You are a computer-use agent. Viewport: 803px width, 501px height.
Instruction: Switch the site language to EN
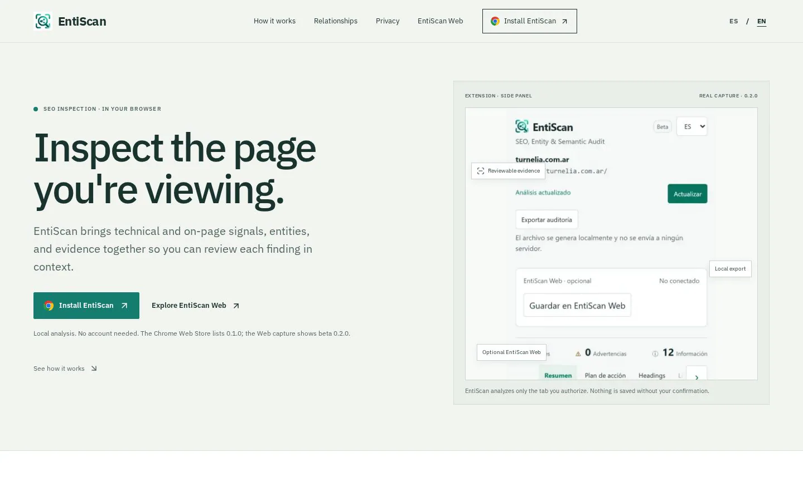point(762,21)
